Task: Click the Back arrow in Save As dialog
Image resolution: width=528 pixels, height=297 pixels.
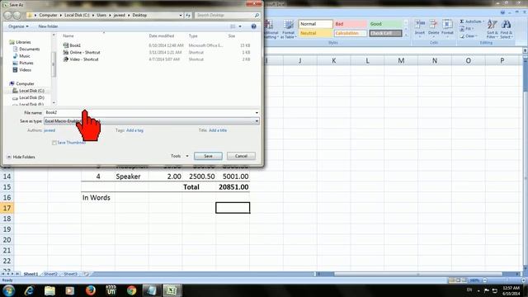Action: point(7,15)
